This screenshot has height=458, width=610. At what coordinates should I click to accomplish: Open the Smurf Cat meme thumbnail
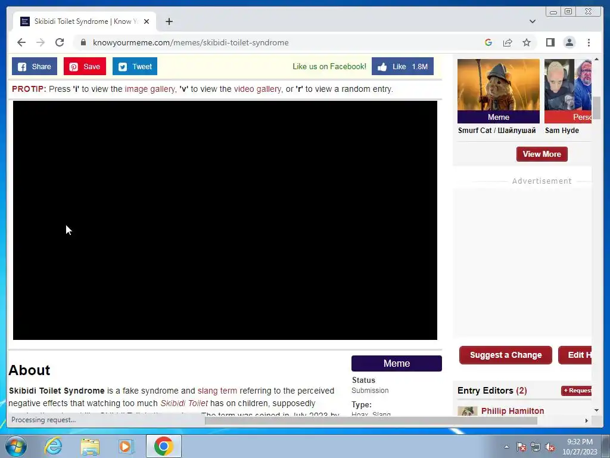[499, 91]
